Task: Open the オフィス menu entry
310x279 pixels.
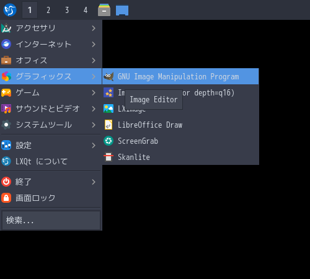Action: pyautogui.click(x=51, y=60)
